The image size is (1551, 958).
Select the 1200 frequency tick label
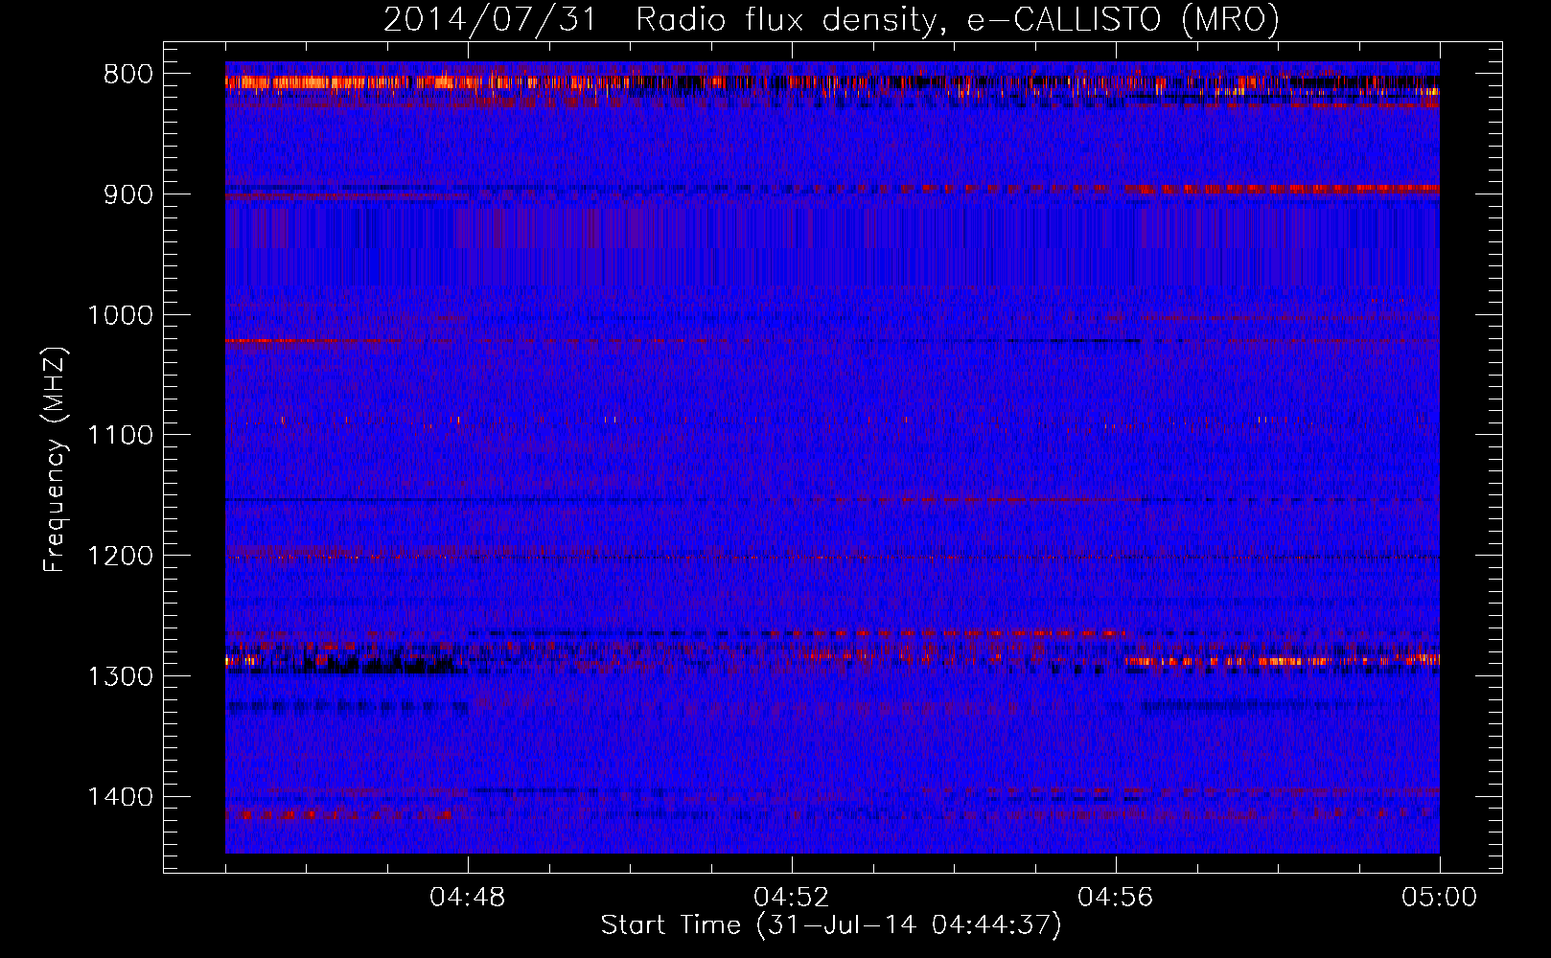(x=120, y=557)
